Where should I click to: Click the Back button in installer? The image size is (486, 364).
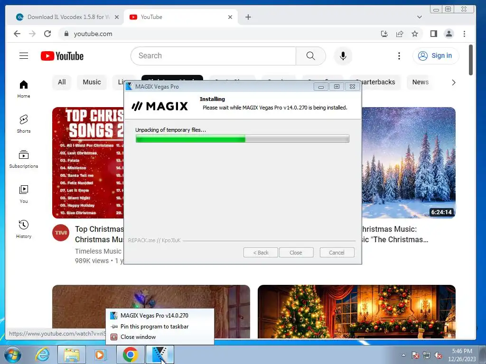261,253
